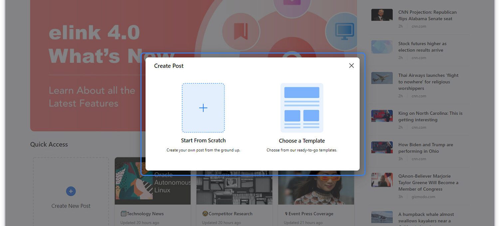The height and width of the screenshot is (226, 499).
Task: Open the 'Stock futures higher' news headline
Action: (x=422, y=47)
